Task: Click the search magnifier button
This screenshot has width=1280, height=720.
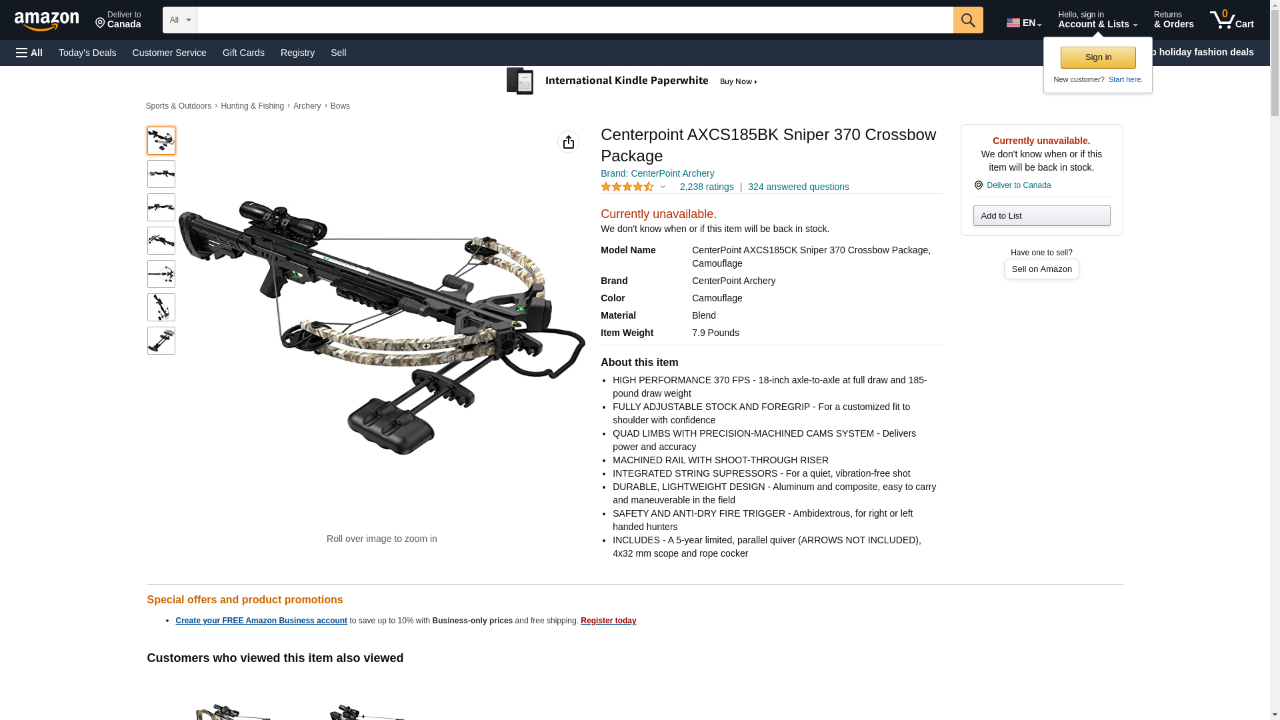Action: coord(968,20)
